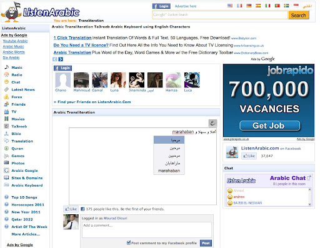Image resolution: width=320 pixels, height=248 pixels.
Task: Click the Music note icon in sidebar
Action: pos(7,67)
